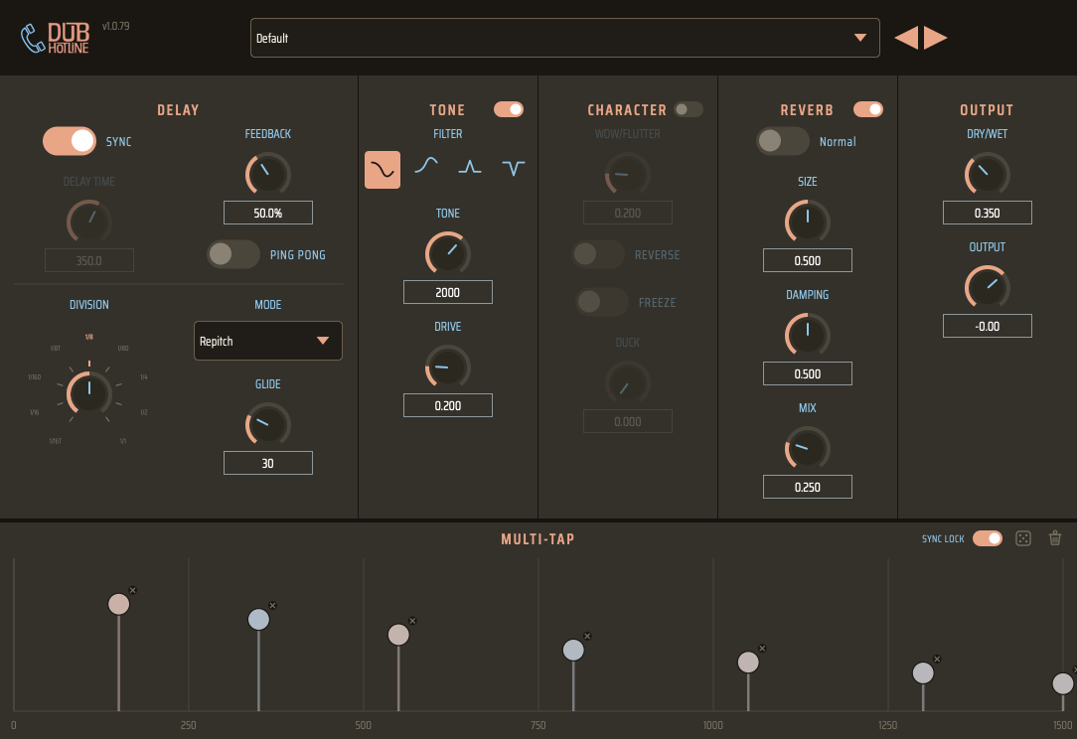Click the drive 0.200 value field
The image size is (1077, 739).
pyautogui.click(x=448, y=405)
